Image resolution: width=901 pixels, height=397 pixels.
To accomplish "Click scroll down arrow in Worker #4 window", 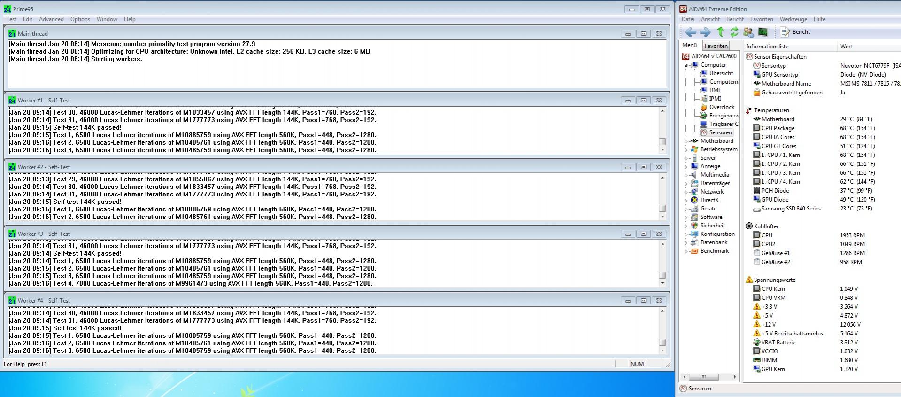I will tap(662, 350).
